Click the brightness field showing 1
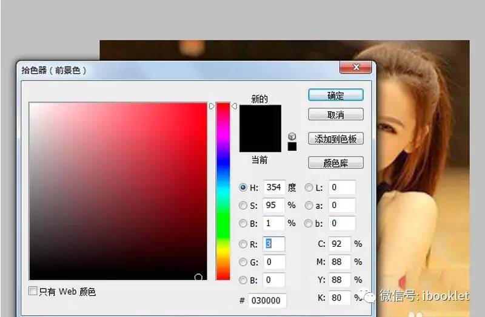Screen dimensions: 485x317 [x=274, y=223]
